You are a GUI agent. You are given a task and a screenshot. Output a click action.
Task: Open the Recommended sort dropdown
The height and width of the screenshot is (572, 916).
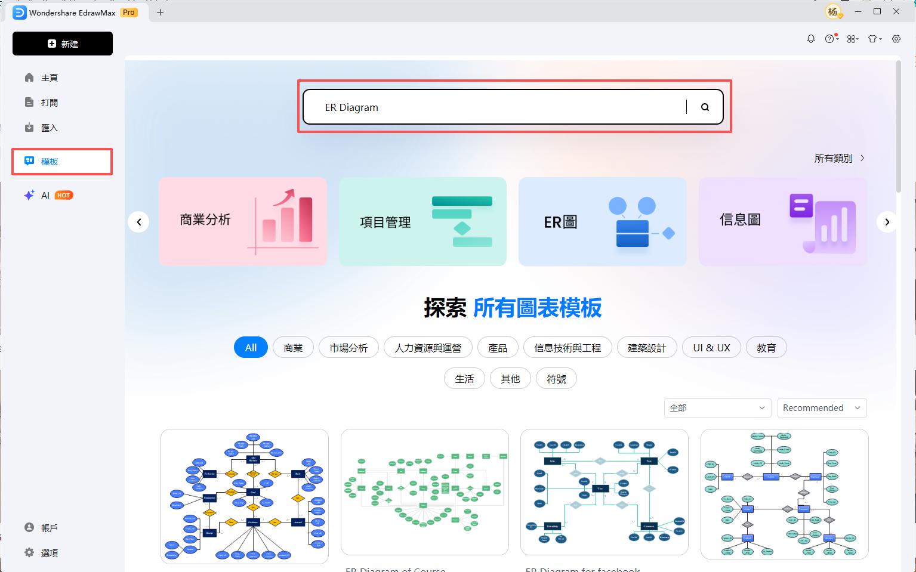pyautogui.click(x=822, y=408)
